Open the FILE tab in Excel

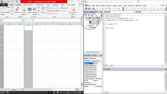(x=4, y=5)
